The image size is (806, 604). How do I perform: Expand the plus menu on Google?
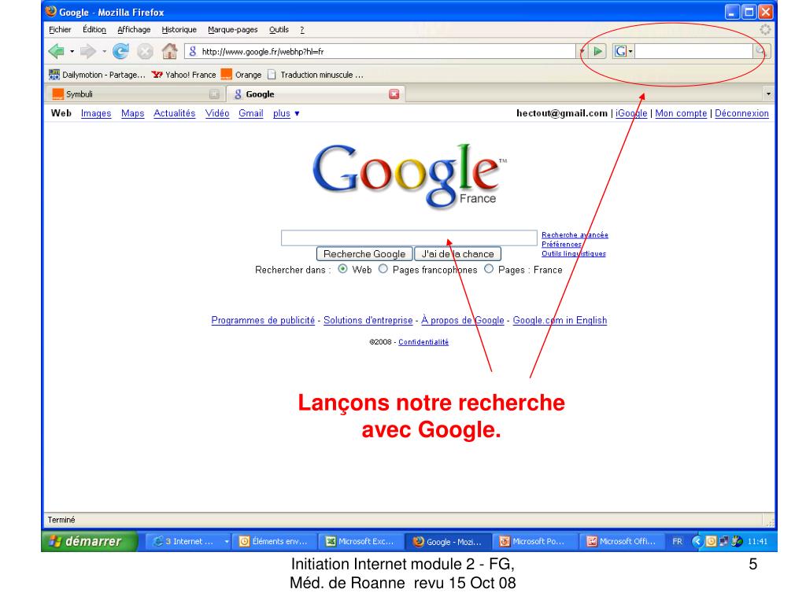point(287,113)
